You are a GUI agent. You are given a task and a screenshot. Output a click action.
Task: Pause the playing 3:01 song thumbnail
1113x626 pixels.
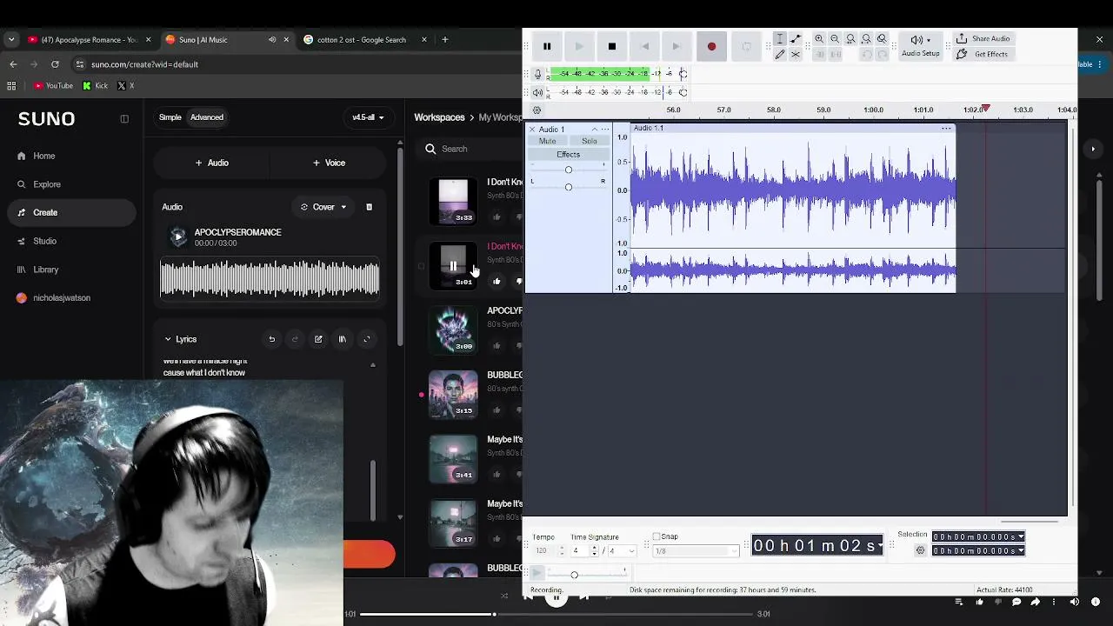pyautogui.click(x=453, y=265)
